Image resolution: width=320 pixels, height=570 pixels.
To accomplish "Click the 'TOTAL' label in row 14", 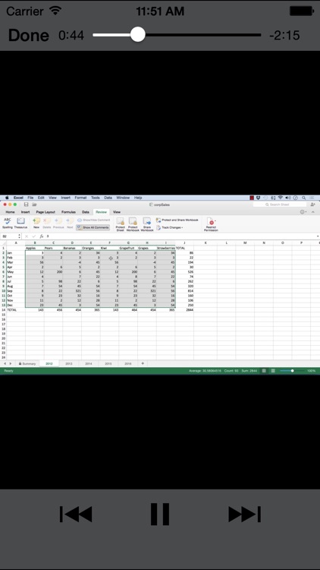I will tap(16, 310).
